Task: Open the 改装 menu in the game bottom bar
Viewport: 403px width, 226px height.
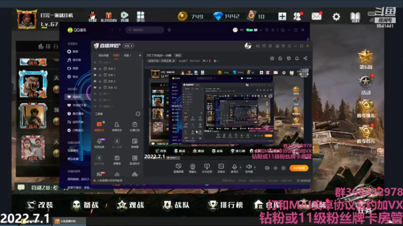Action: point(40,205)
